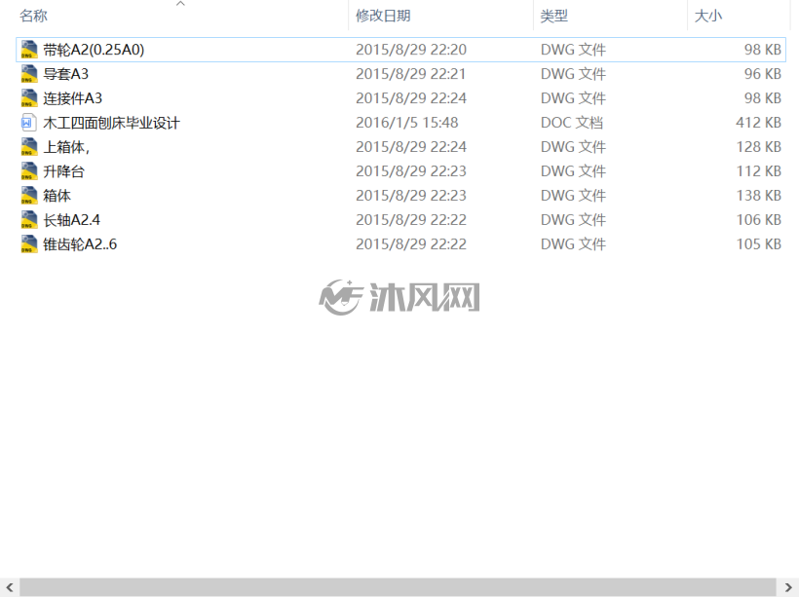
Task: Click the 导套A3 DWG file icon
Action: (x=29, y=74)
